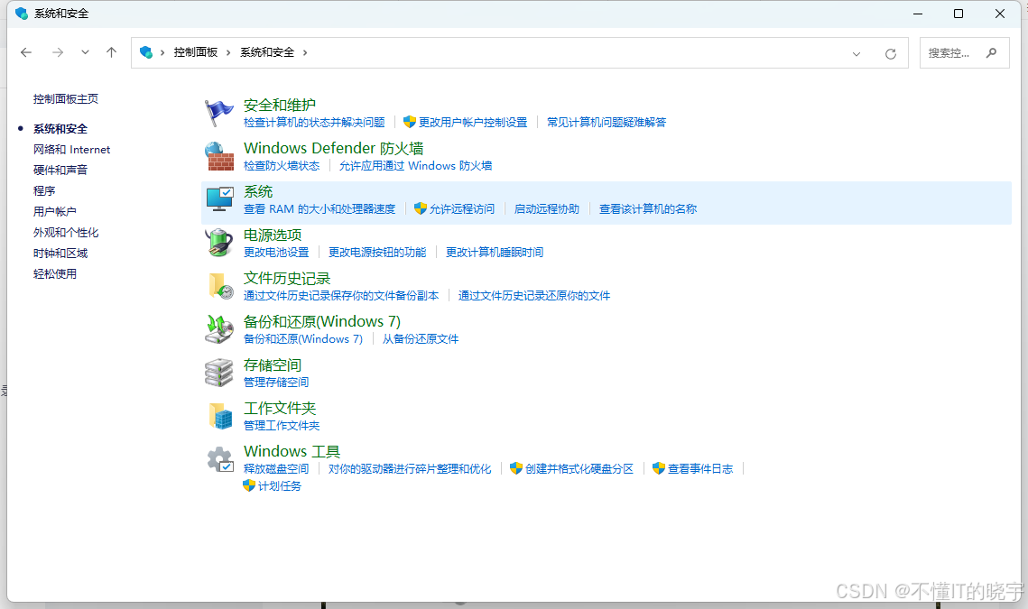Open the Windows Defender Firewall brick wall icon
Viewport: 1028px width, 609px height.
coord(219,156)
